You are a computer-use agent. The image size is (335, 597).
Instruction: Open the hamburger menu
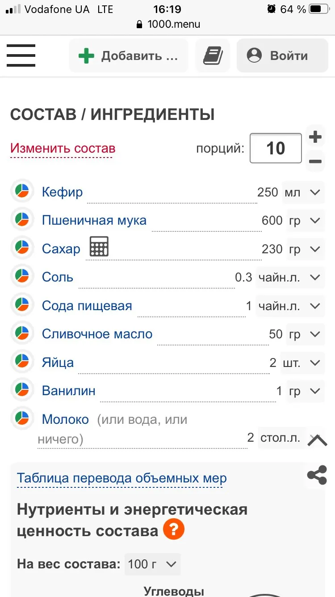21,55
